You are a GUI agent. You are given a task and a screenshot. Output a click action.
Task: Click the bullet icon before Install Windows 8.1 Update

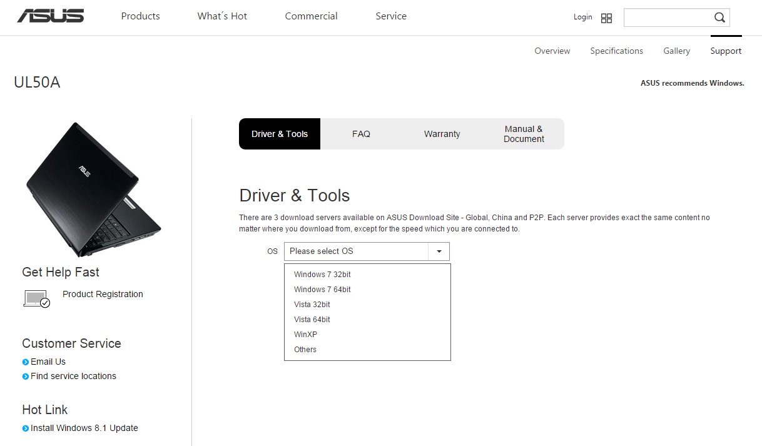[x=26, y=428]
